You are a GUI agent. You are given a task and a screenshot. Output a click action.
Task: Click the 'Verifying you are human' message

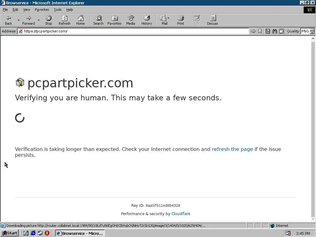pyautogui.click(x=118, y=98)
